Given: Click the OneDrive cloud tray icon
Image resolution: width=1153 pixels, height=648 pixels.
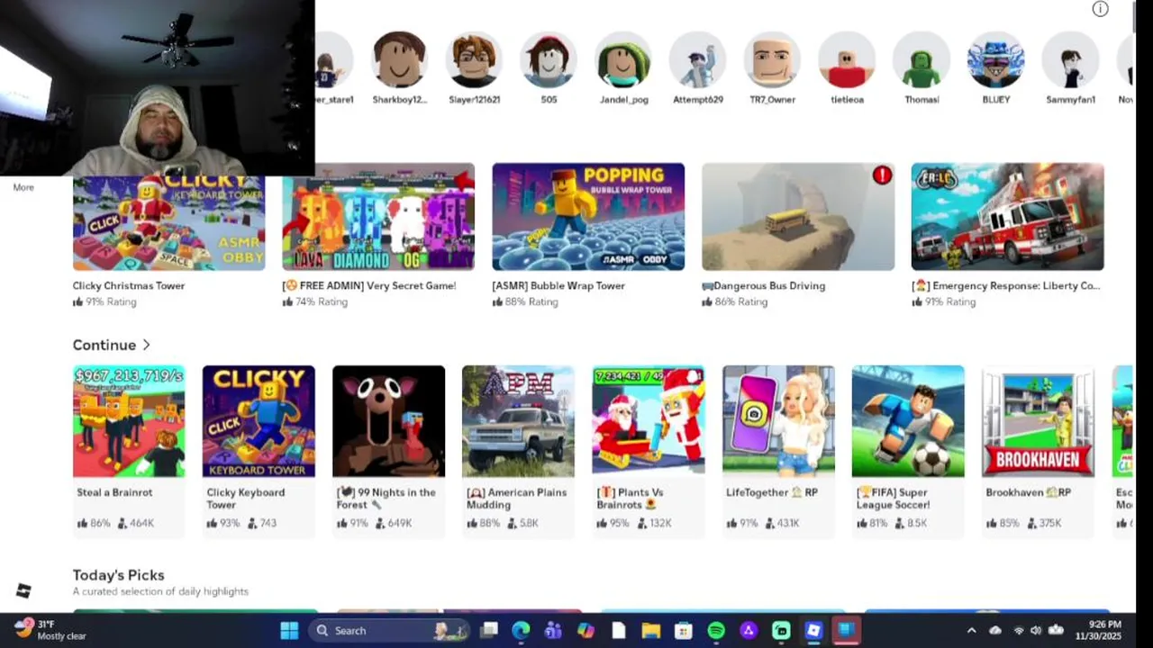Looking at the screenshot, I should [995, 630].
